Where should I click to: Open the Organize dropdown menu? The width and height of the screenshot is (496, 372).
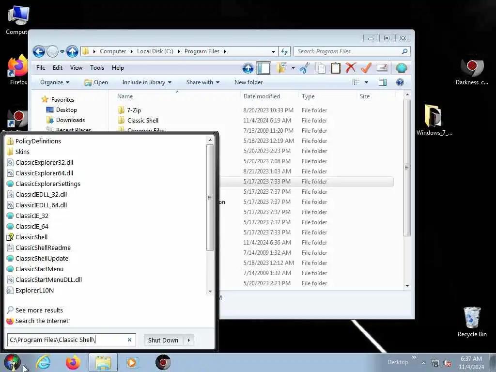54,82
